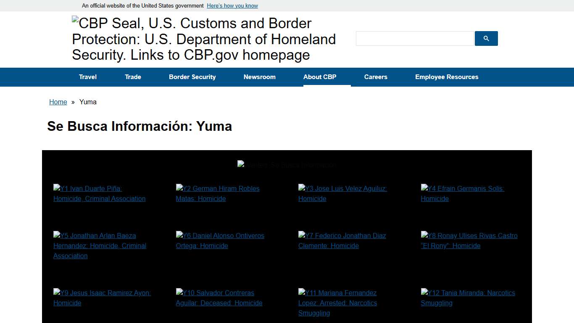The height and width of the screenshot is (323, 574).
Task: Open Jose Luis Velez Aguiluz profile
Action: 342,193
